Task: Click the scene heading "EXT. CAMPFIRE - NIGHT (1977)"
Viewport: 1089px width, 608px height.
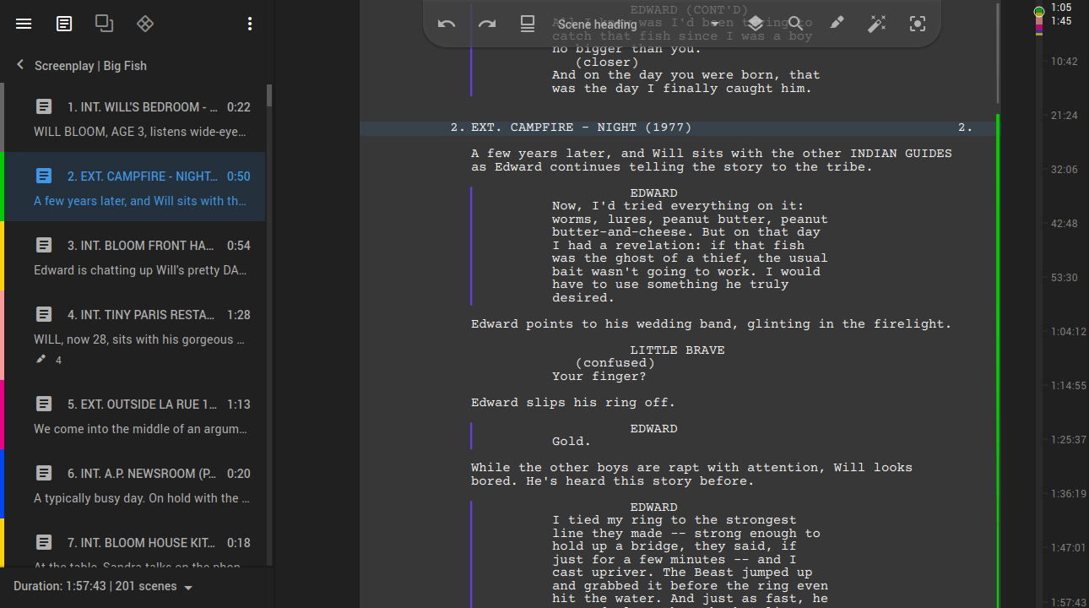Action: pyautogui.click(x=581, y=128)
